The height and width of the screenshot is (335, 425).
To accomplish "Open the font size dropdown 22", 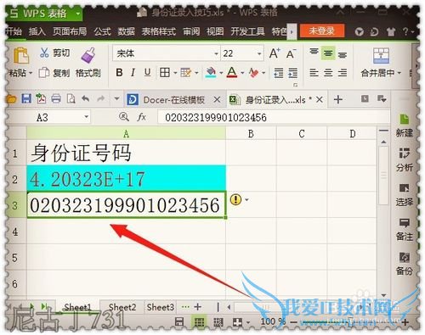I will 259,53.
